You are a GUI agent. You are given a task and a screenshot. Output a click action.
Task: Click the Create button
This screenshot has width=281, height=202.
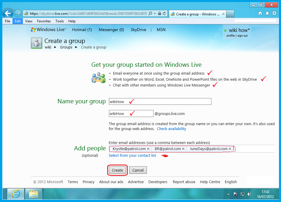click(117, 170)
